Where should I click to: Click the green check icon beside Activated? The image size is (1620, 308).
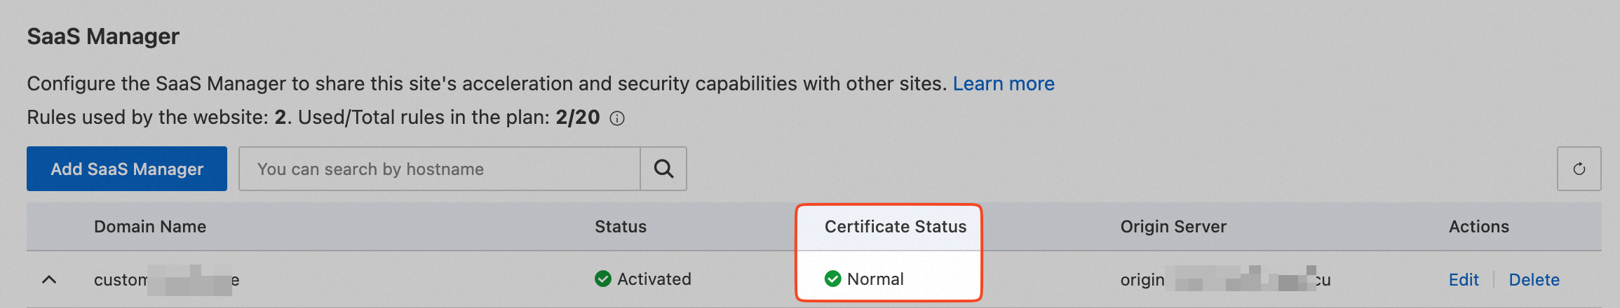point(602,279)
